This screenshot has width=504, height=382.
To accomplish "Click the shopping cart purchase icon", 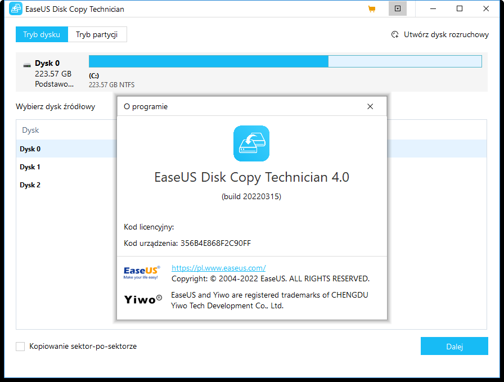I will 372,9.
